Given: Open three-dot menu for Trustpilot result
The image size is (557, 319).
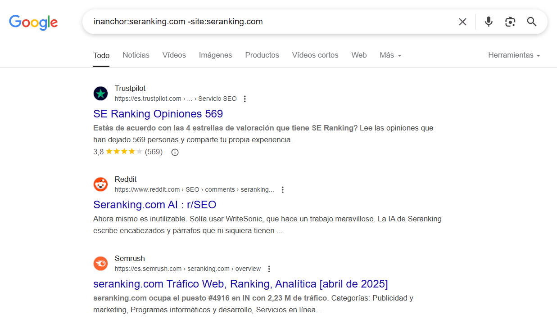Looking at the screenshot, I should [245, 99].
